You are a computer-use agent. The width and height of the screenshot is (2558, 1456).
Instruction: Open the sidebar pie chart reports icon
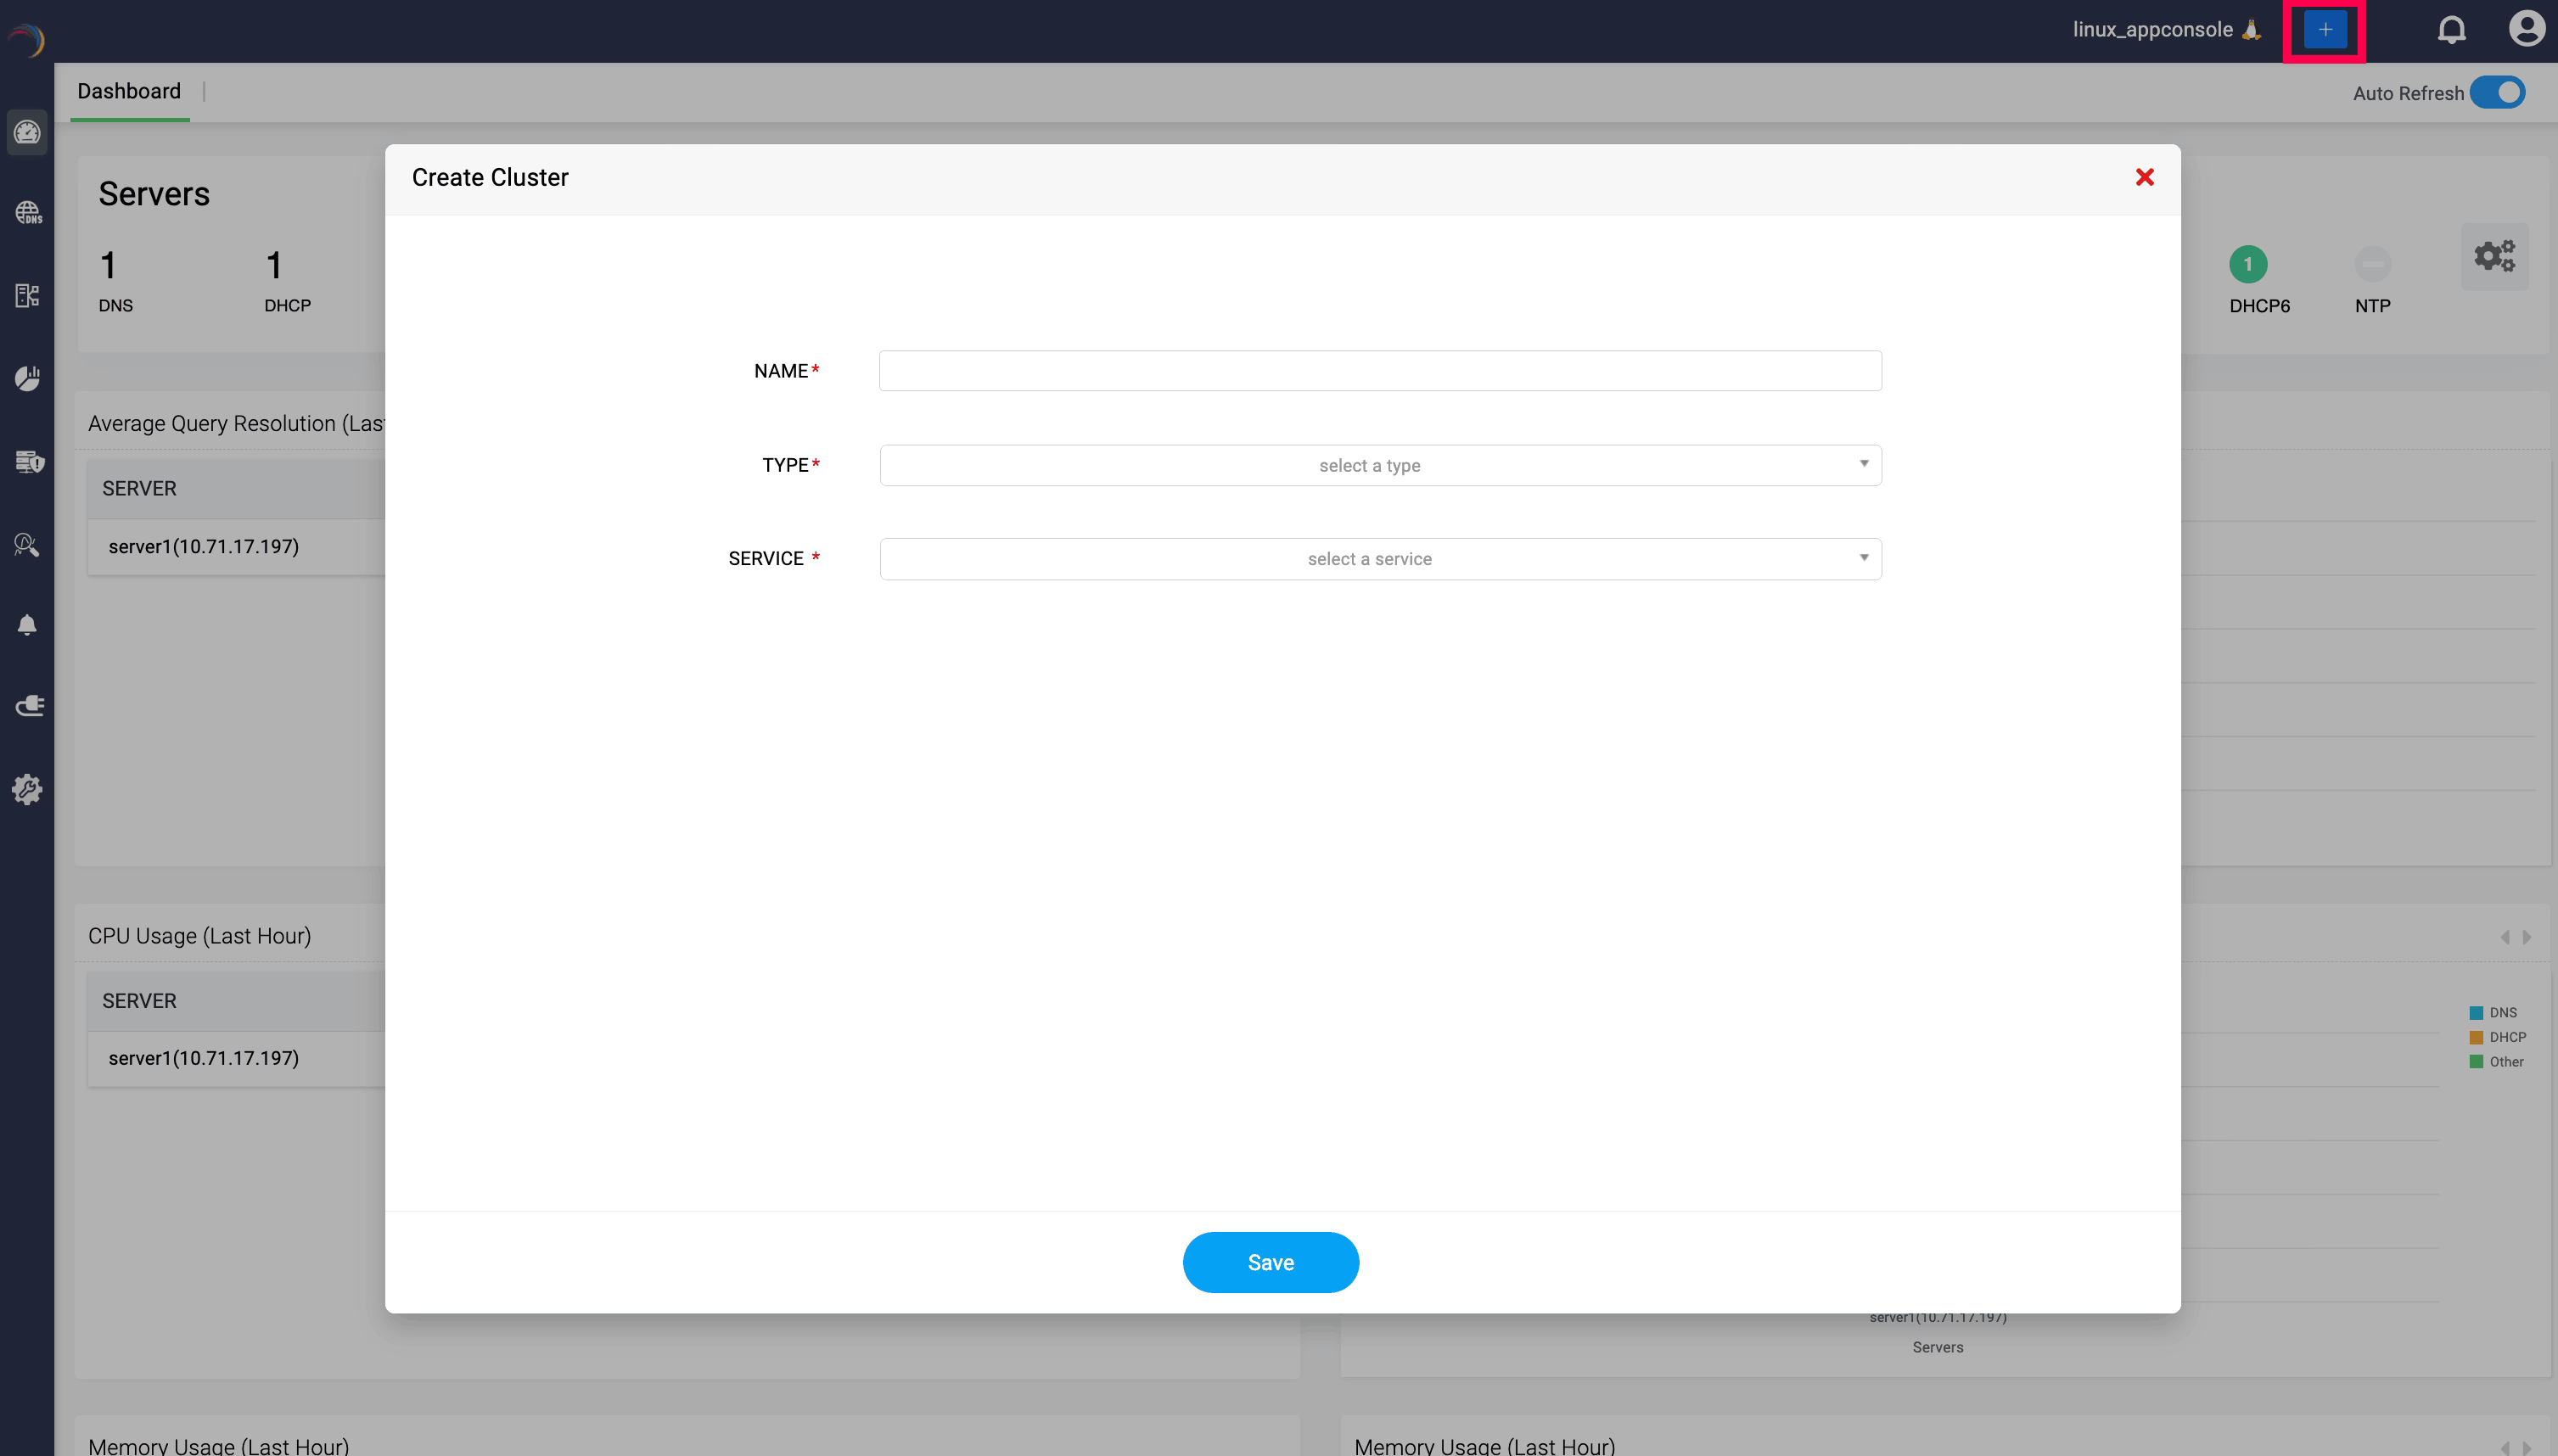[x=27, y=378]
